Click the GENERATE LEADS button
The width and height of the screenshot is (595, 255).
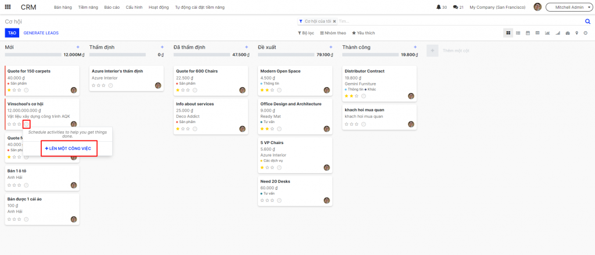pos(41,33)
